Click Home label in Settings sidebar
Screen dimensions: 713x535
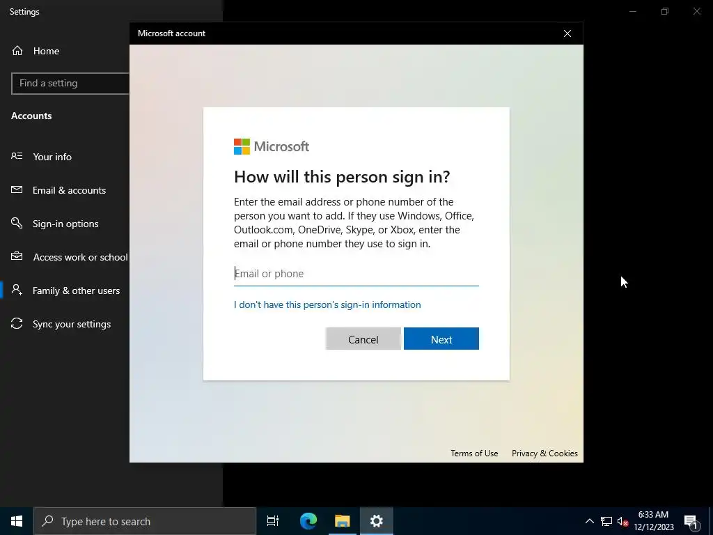pyautogui.click(x=46, y=51)
